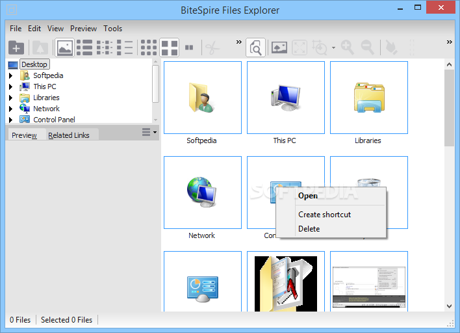This screenshot has width=460, height=333.
Task: Switch to the Preview tab
Action: click(24, 135)
